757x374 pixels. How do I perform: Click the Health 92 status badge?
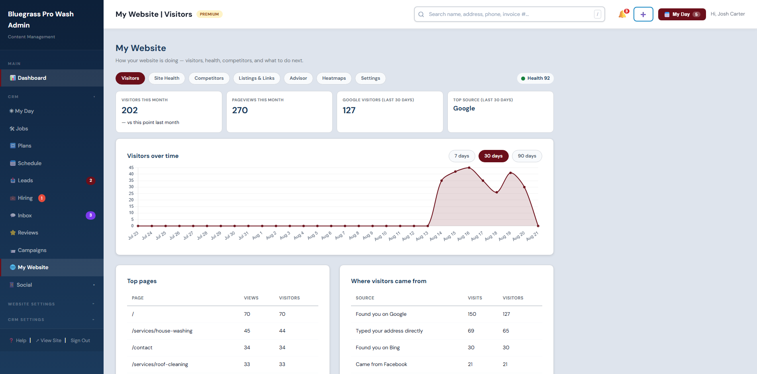point(535,79)
